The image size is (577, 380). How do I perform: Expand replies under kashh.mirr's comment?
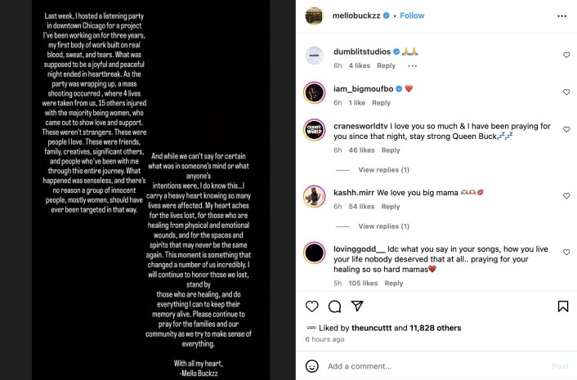pyautogui.click(x=383, y=226)
